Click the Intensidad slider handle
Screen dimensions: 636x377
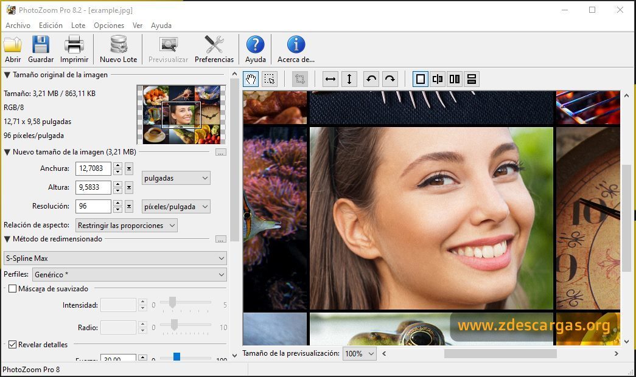tap(172, 302)
